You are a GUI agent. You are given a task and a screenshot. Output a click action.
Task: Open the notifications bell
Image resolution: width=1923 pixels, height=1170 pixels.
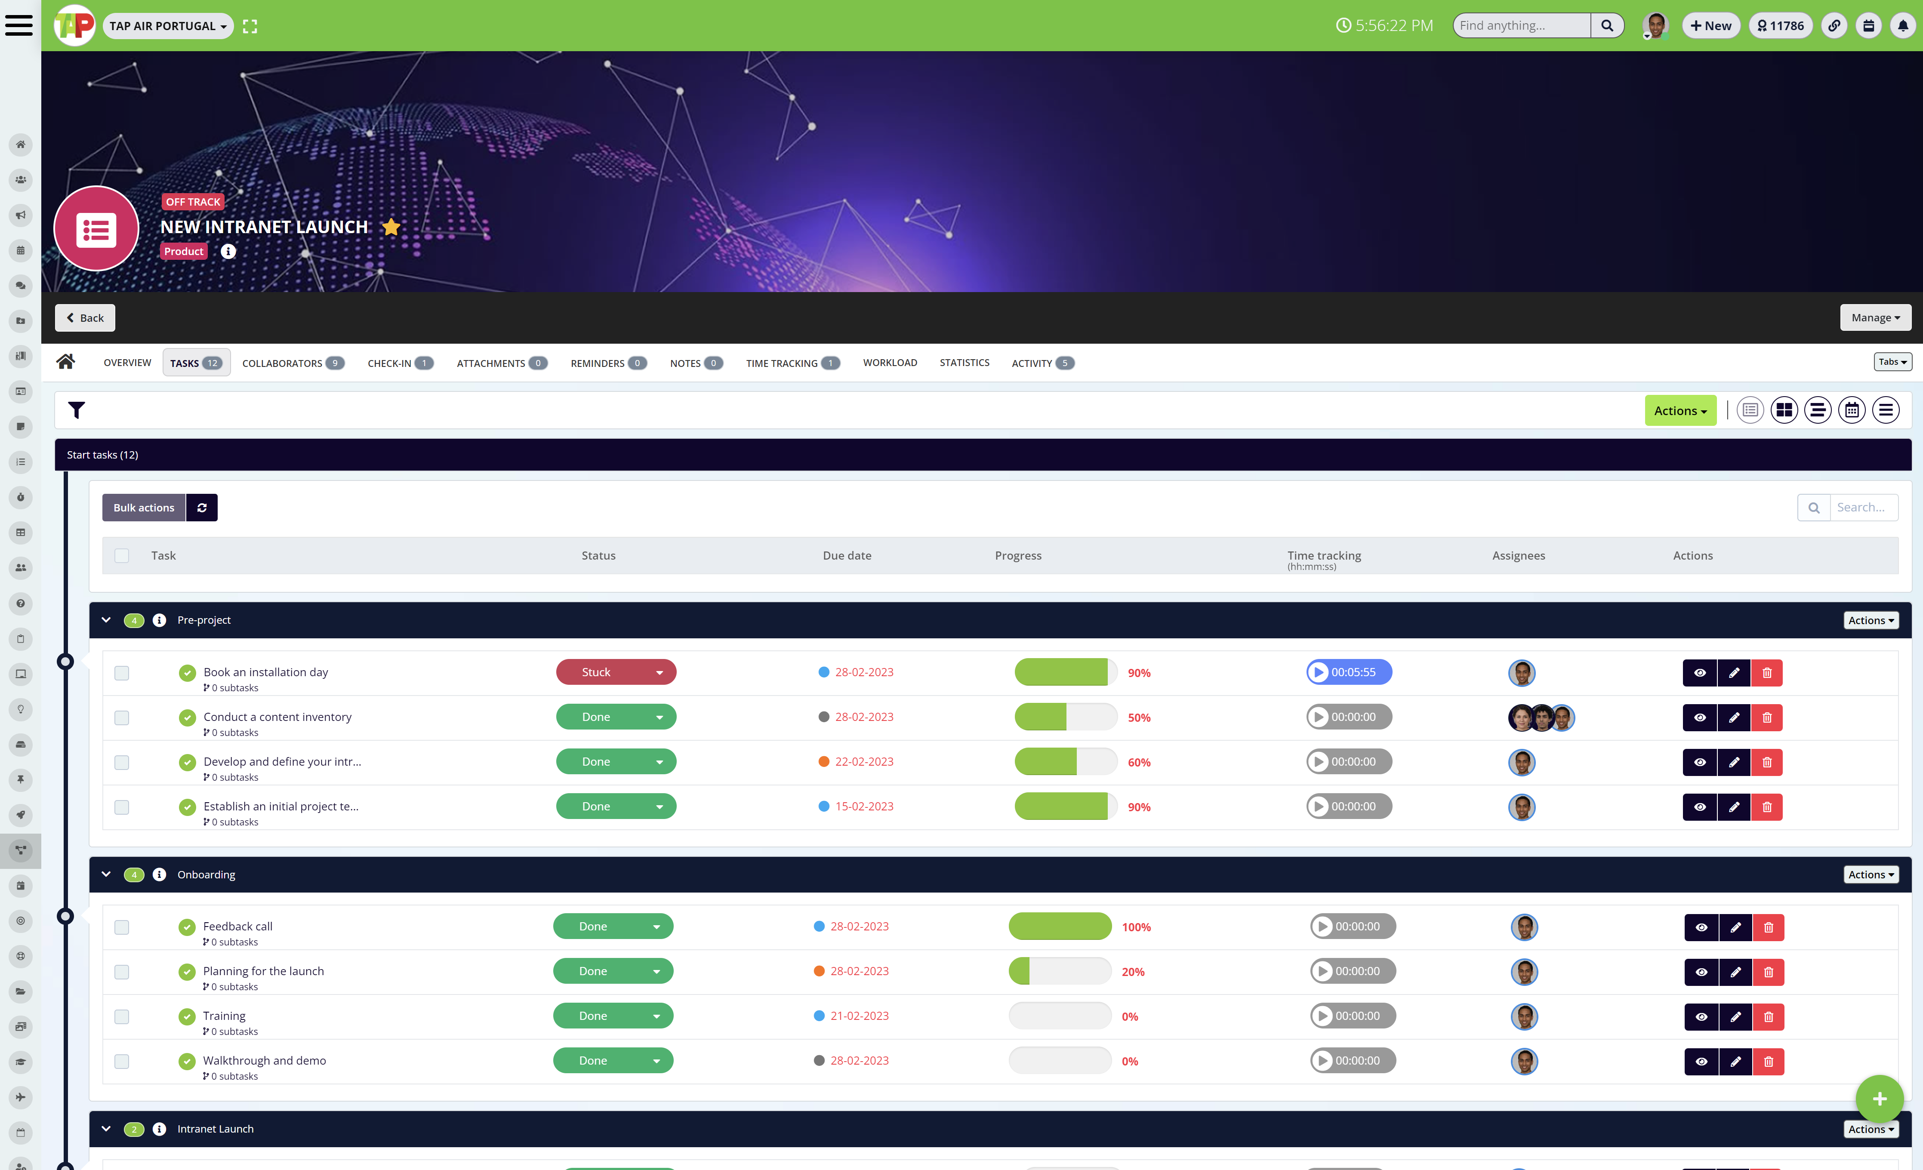(1902, 25)
